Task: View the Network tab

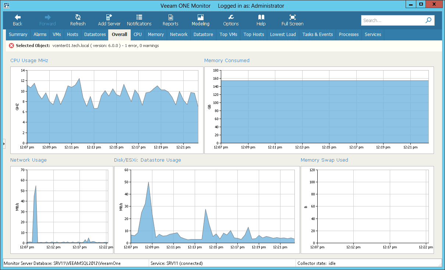Action: pos(179,35)
